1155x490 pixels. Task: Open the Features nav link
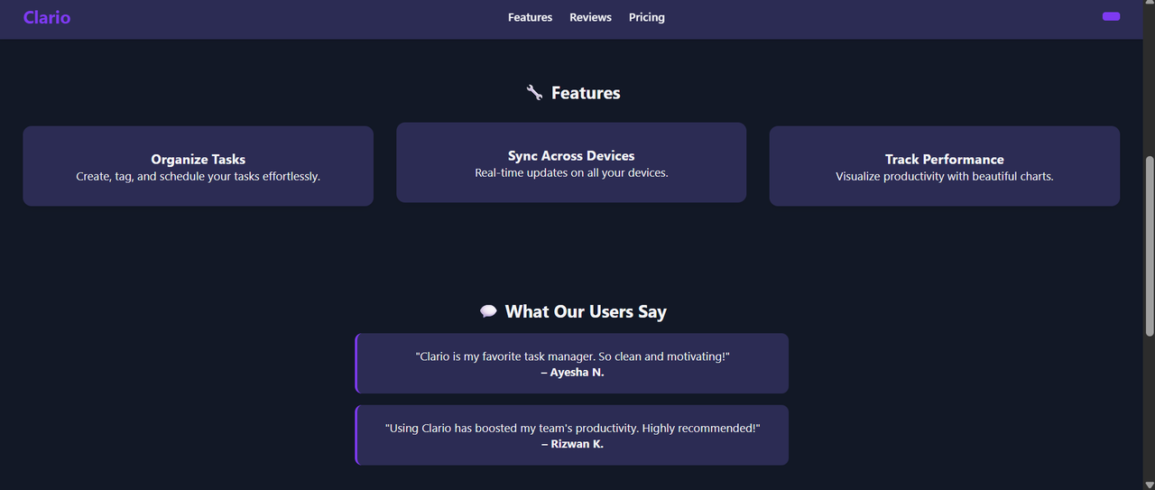coord(530,17)
